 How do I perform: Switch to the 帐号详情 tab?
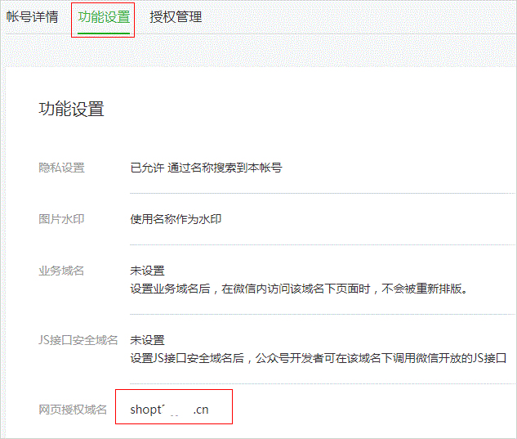(x=33, y=17)
